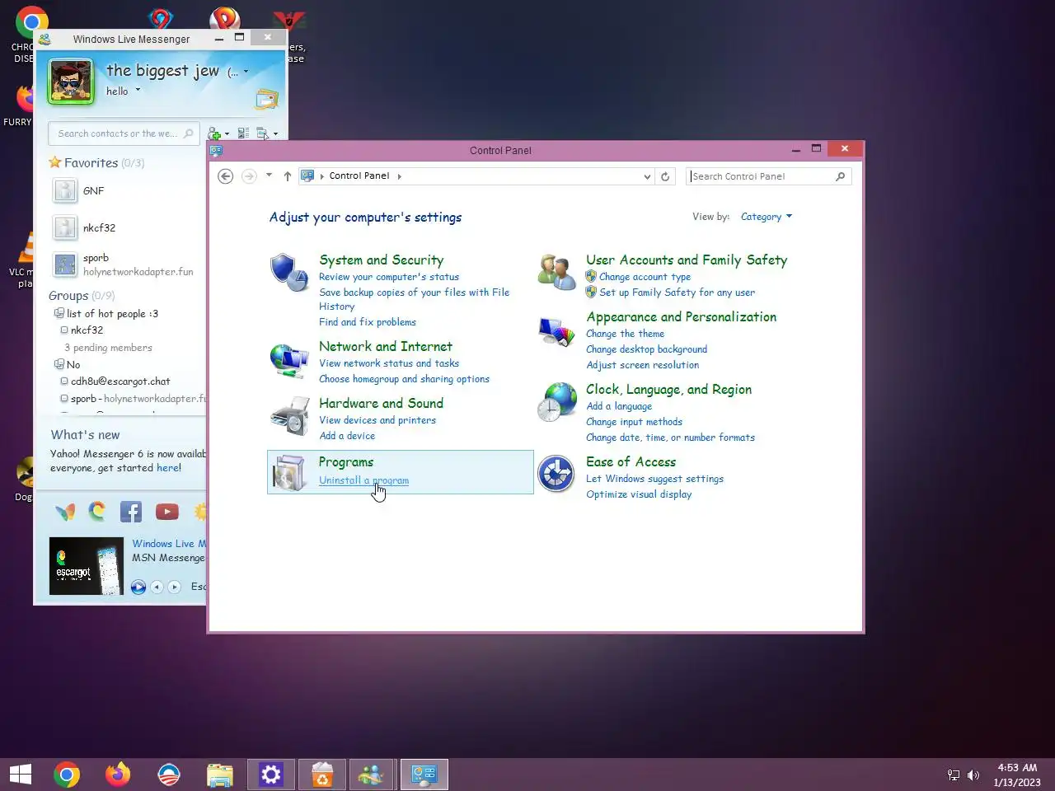Open File Explorer from the taskbar

220,775
